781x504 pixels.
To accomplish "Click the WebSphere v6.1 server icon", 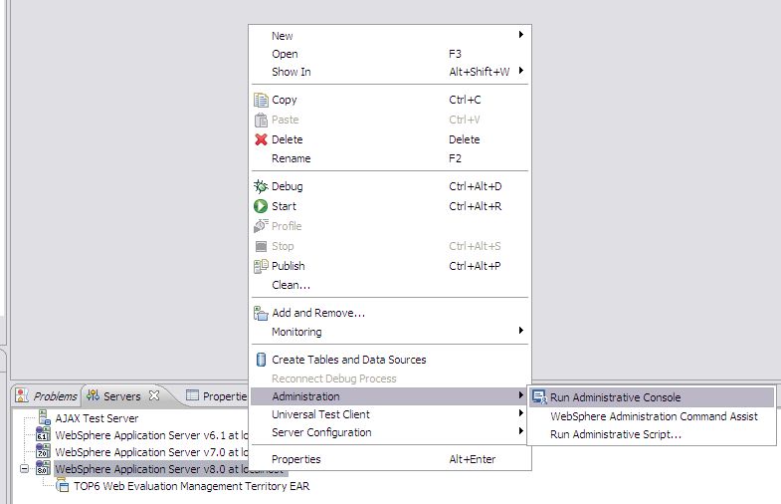I will 43,434.
